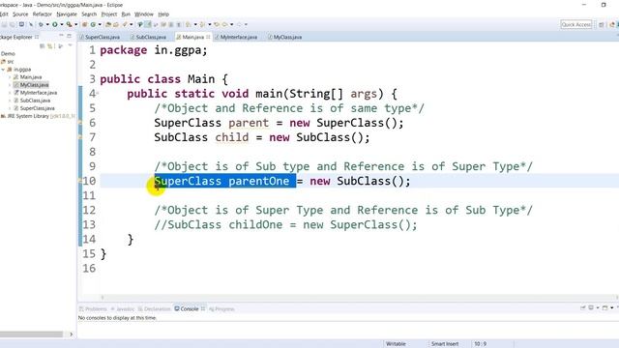The image size is (619, 348).
Task: Open the Project menu
Action: [109, 14]
